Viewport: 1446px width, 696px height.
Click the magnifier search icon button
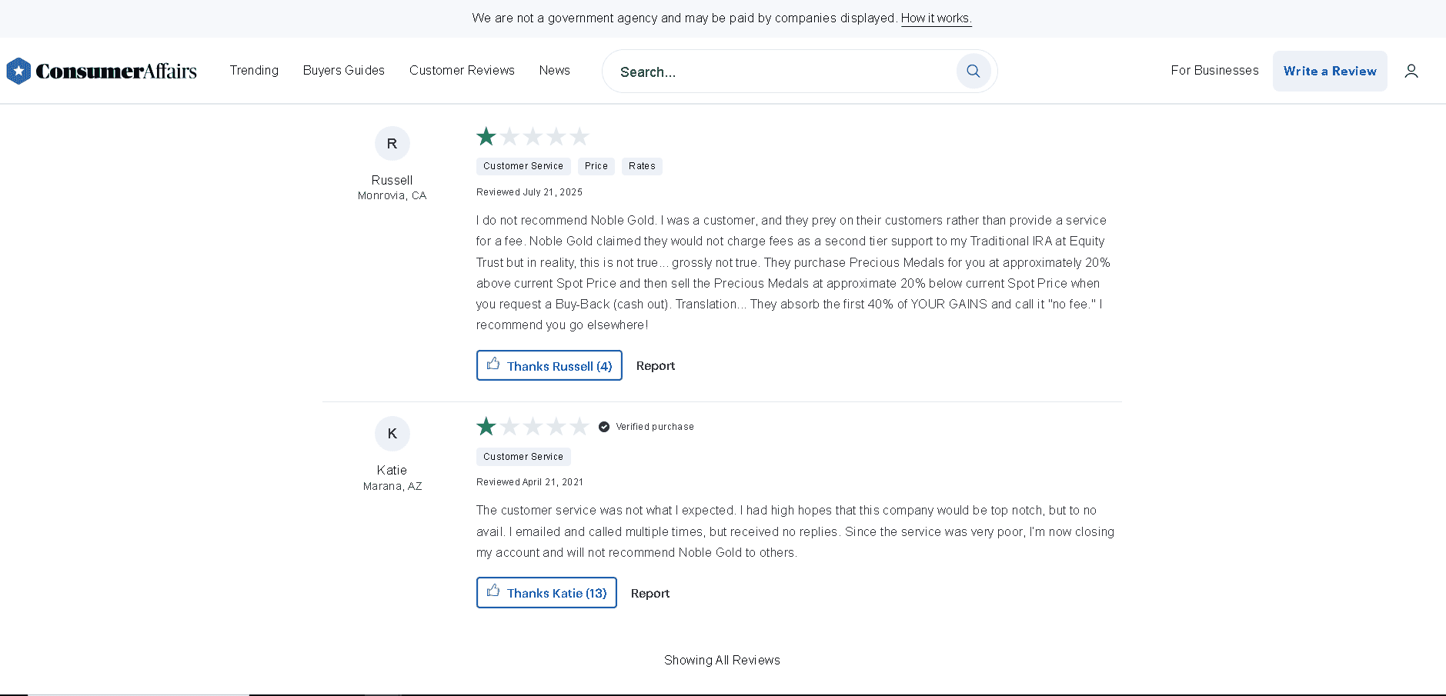tap(973, 71)
